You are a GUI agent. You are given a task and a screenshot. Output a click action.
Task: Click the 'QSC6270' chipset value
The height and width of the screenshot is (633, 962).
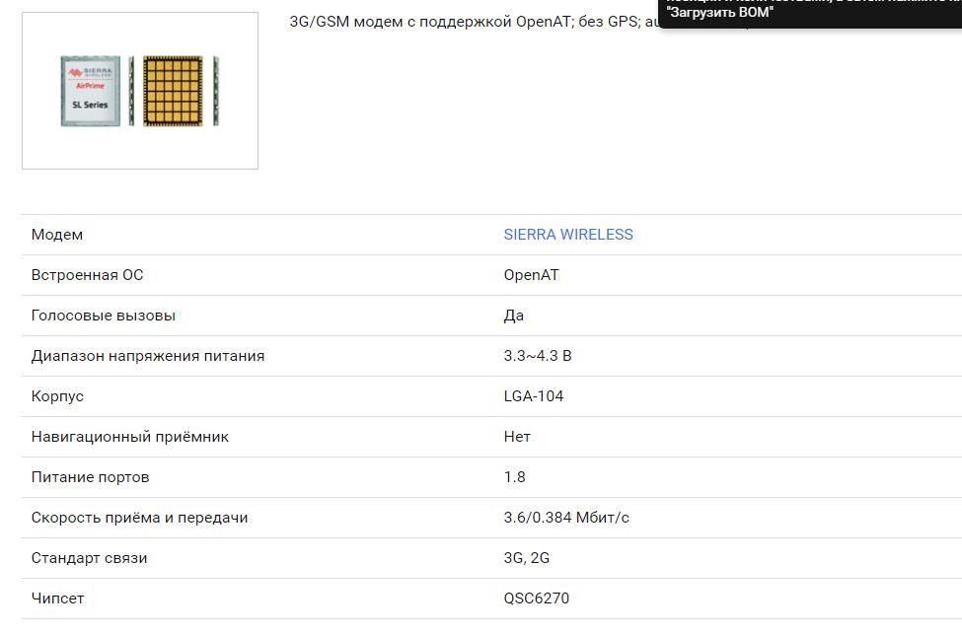(536, 598)
